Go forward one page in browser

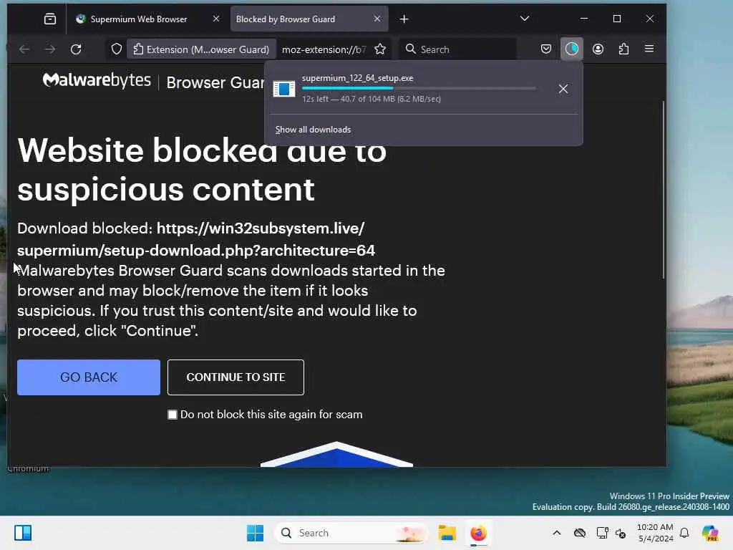(50, 49)
